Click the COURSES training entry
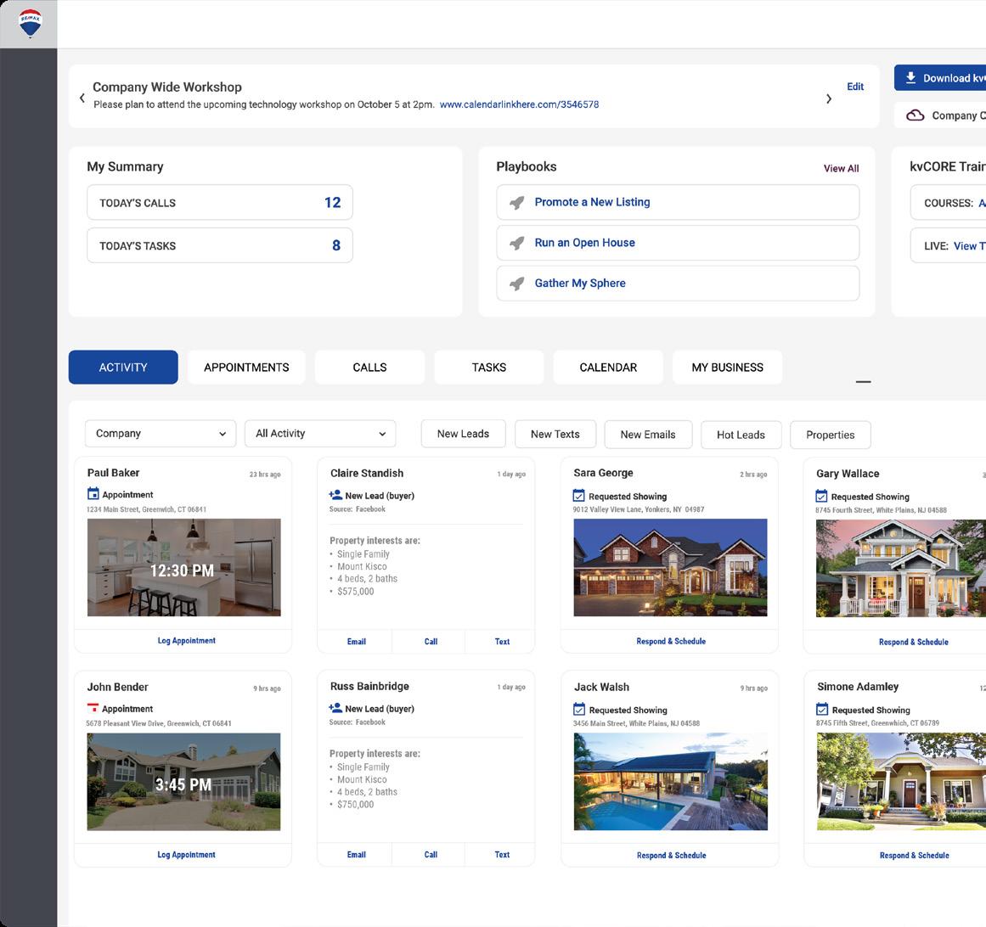986x927 pixels. 949,203
